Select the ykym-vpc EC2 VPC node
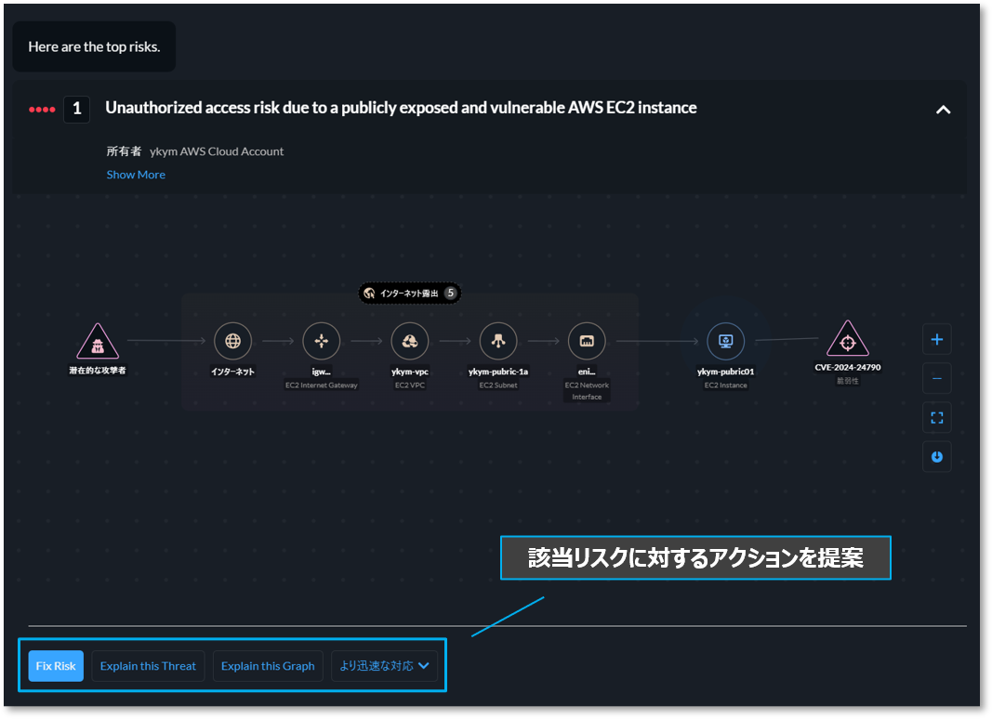This screenshot has height=719, width=992. [x=409, y=342]
